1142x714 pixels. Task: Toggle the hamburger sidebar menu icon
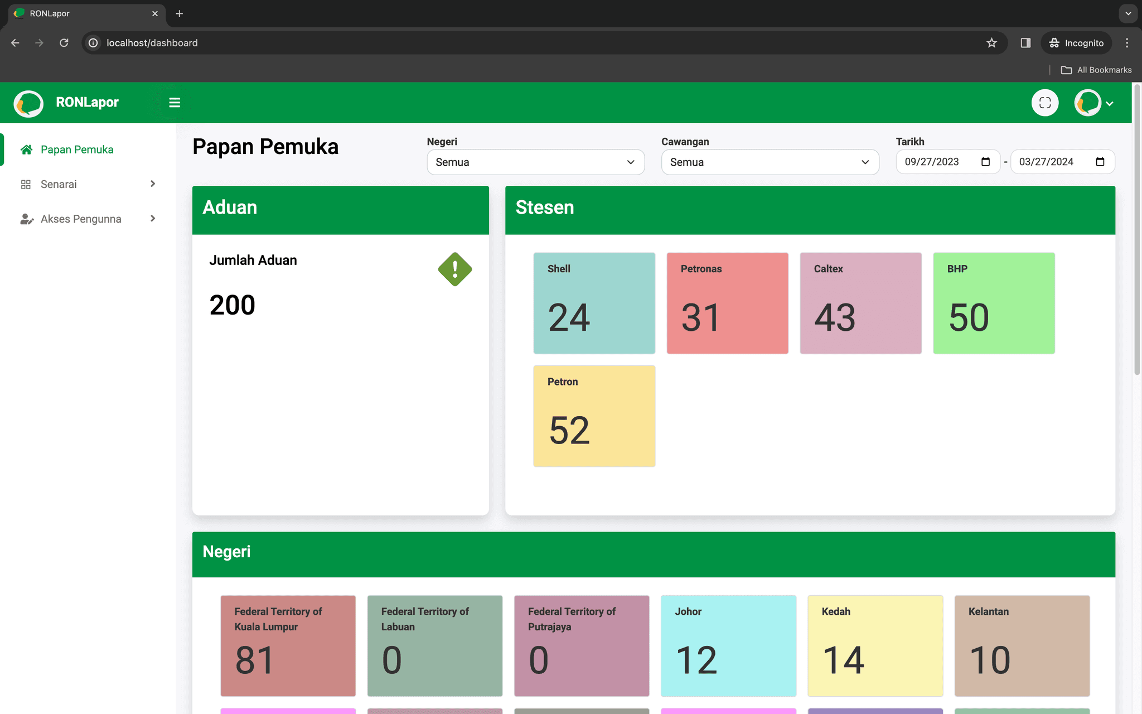(175, 103)
